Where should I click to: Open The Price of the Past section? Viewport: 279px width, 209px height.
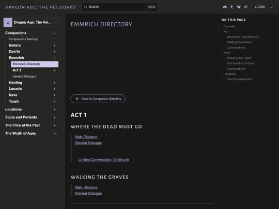23,125
